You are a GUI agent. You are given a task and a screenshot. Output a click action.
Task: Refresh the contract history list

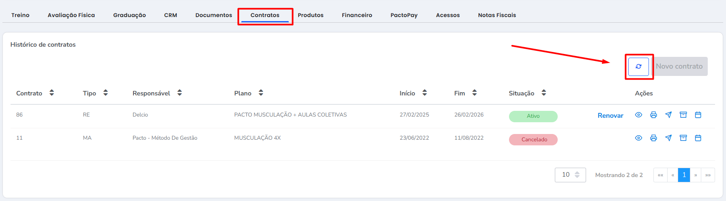[x=638, y=67]
